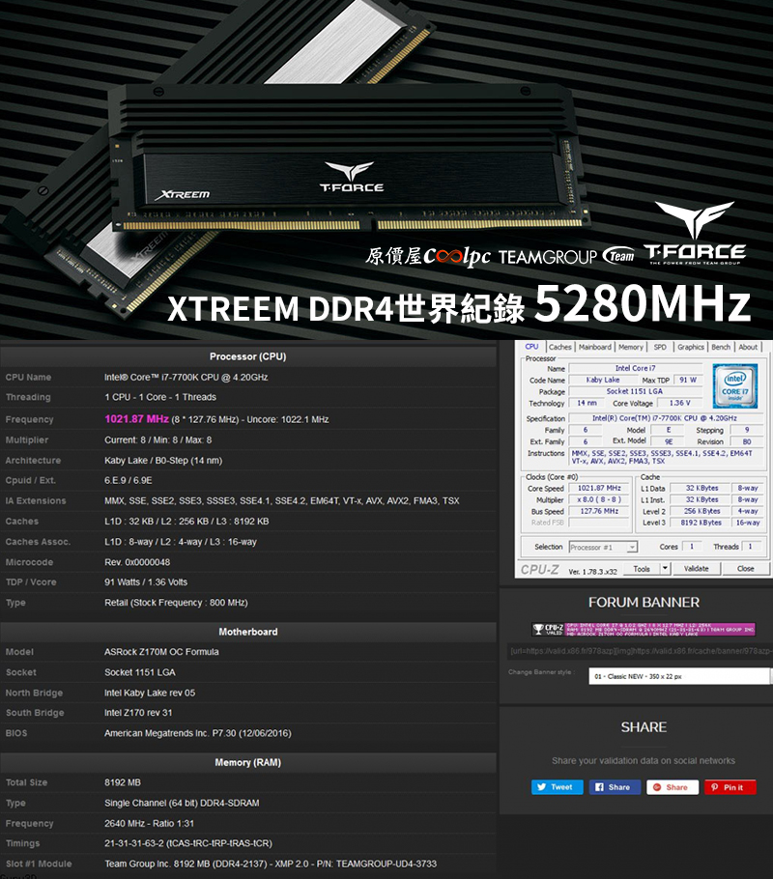Click the 'FORUM BANNER' heading
The height and width of the screenshot is (879, 773).
644,602
